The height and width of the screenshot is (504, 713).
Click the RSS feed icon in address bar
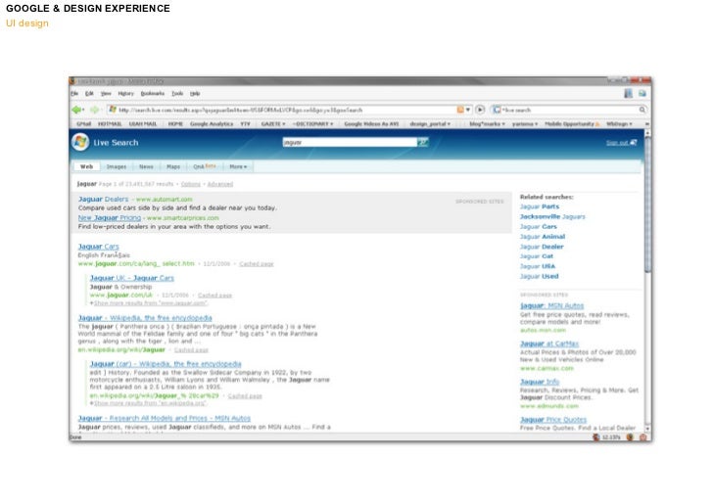coord(460,110)
